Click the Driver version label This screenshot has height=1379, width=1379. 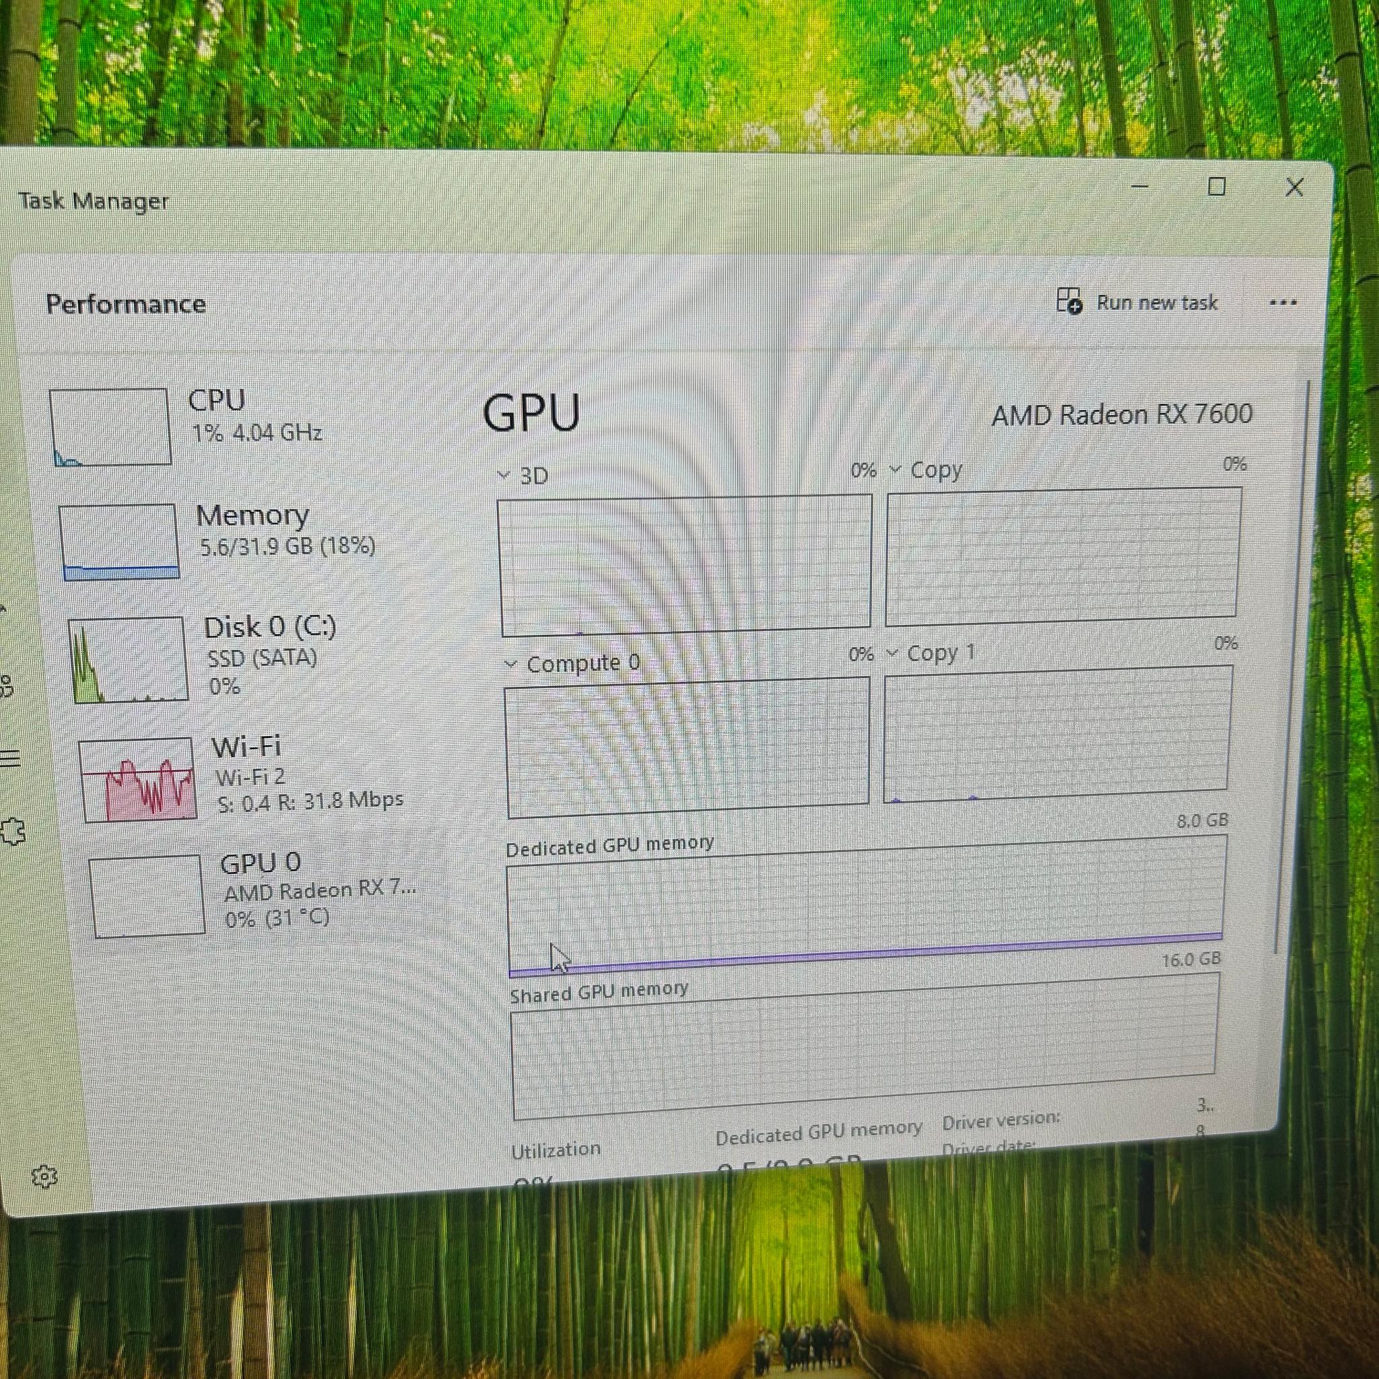pos(1001,1121)
